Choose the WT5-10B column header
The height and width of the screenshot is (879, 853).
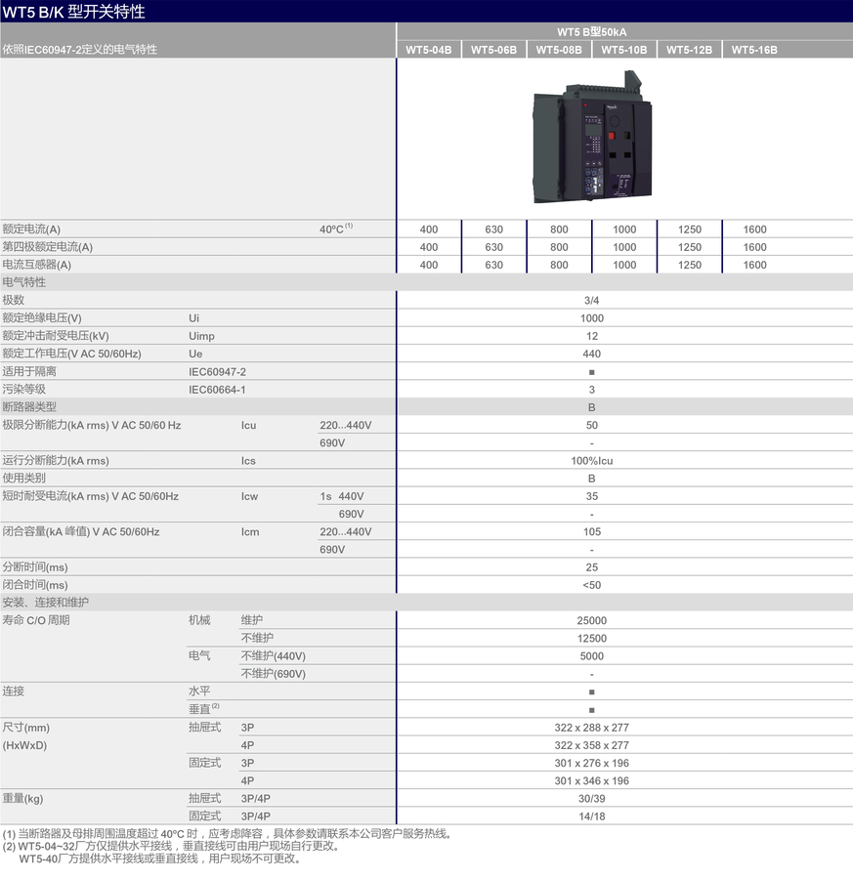623,50
